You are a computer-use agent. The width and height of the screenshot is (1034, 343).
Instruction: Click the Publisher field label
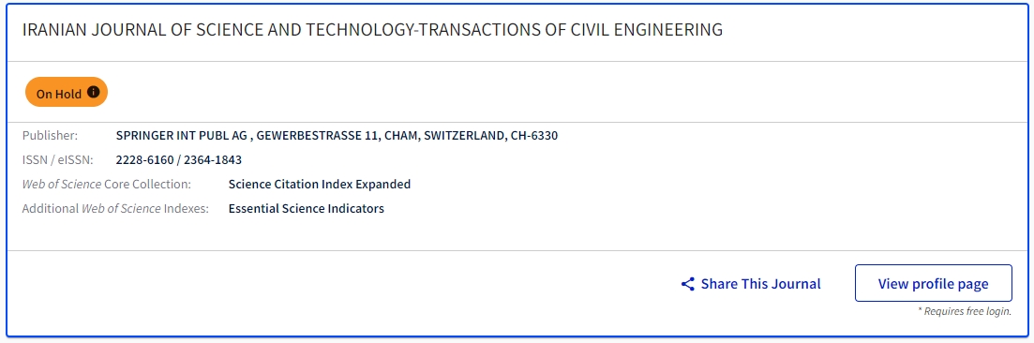point(50,136)
